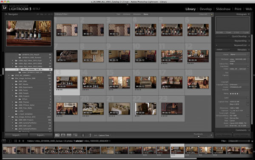255x160 pixels.
Task: Collapse the Histogram panel
Action: pos(249,14)
